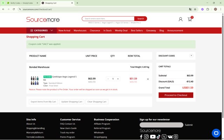Image resolution: width=224 pixels, height=140 pixels.
Task: Reload the page with refresh icon
Action: 14,9
